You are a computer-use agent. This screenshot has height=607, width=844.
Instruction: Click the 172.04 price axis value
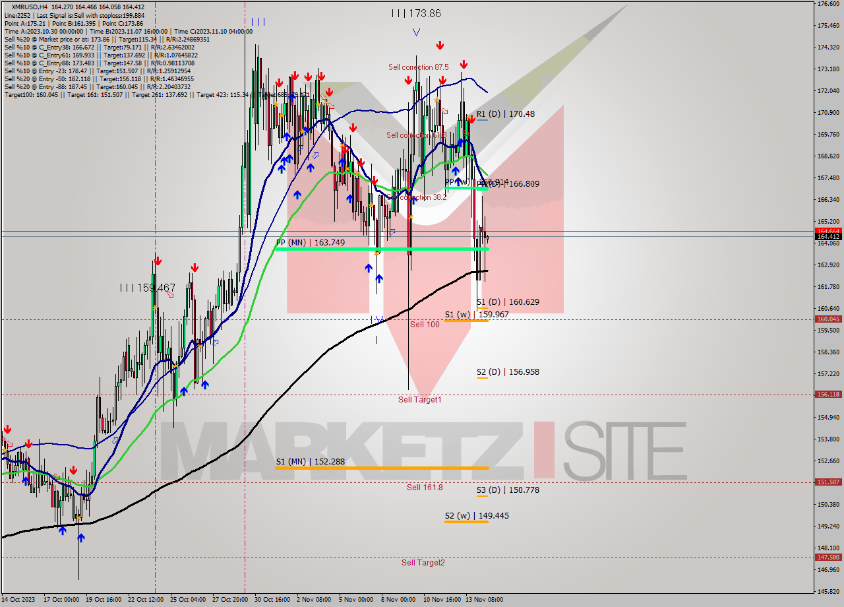[828, 91]
